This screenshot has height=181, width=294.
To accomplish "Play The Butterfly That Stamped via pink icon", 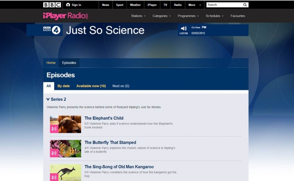I will click(x=54, y=153).
